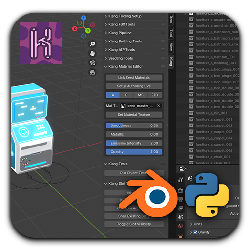Switch perspective/orthographic with the grid icon
250x250 pixels.
(92, 72)
